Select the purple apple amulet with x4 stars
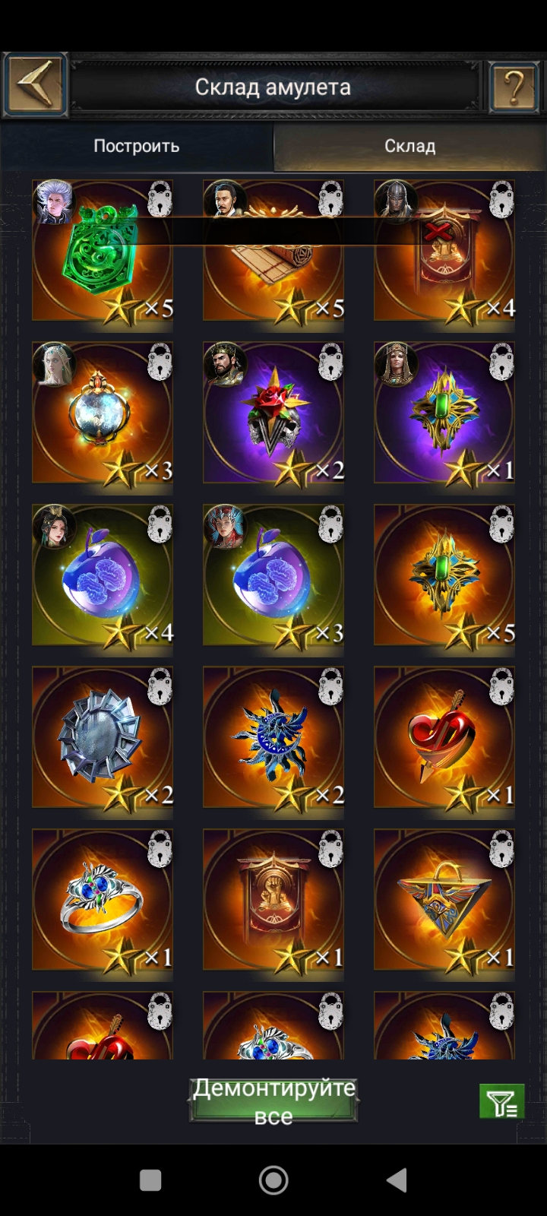 pyautogui.click(x=103, y=575)
